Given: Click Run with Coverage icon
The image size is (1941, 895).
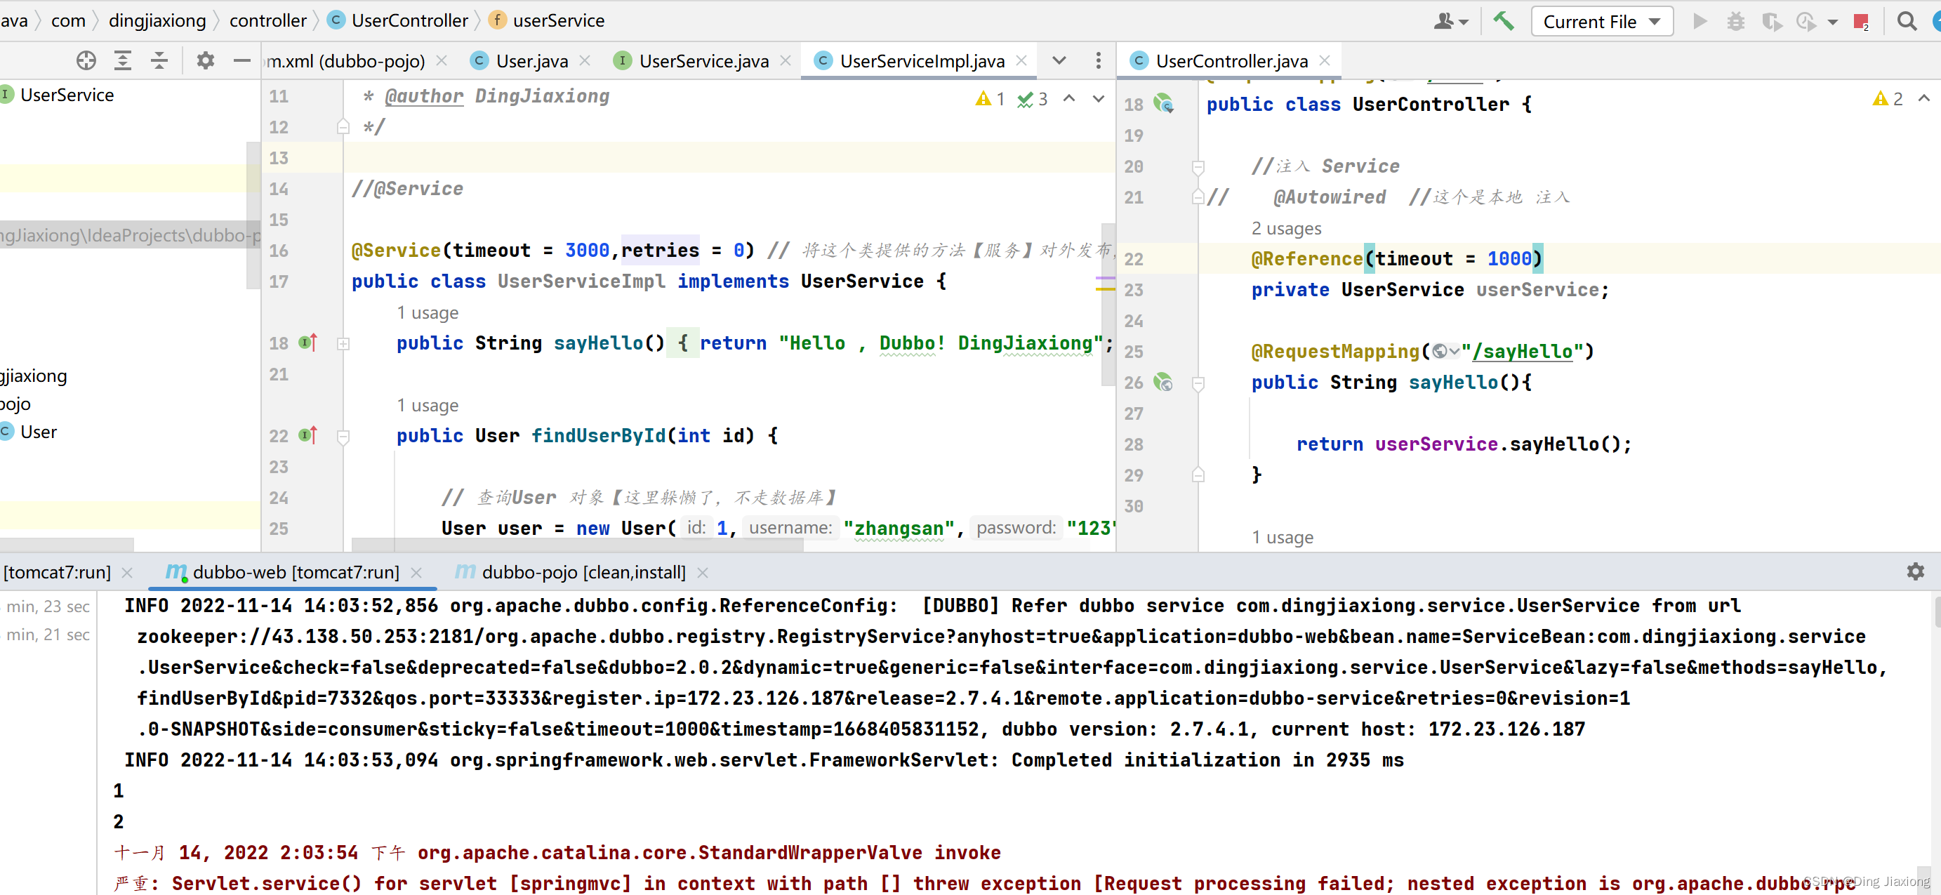Looking at the screenshot, I should (x=1771, y=21).
